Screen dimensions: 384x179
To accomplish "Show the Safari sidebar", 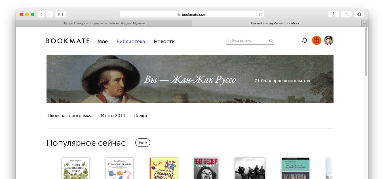I will (60, 14).
